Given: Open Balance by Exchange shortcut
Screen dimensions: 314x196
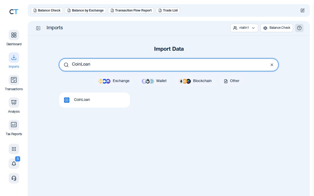Looking at the screenshot, I should tap(85, 10).
